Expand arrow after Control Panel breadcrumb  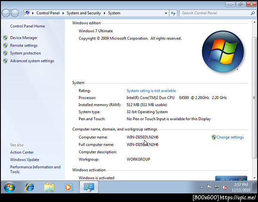[63, 13]
